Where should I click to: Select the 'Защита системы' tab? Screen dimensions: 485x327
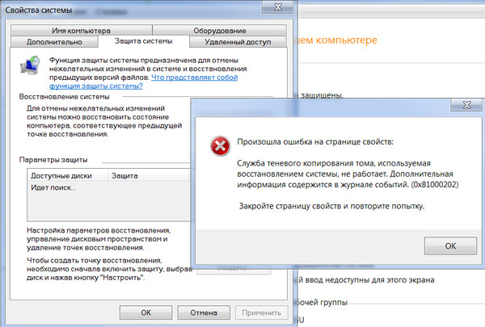click(144, 41)
